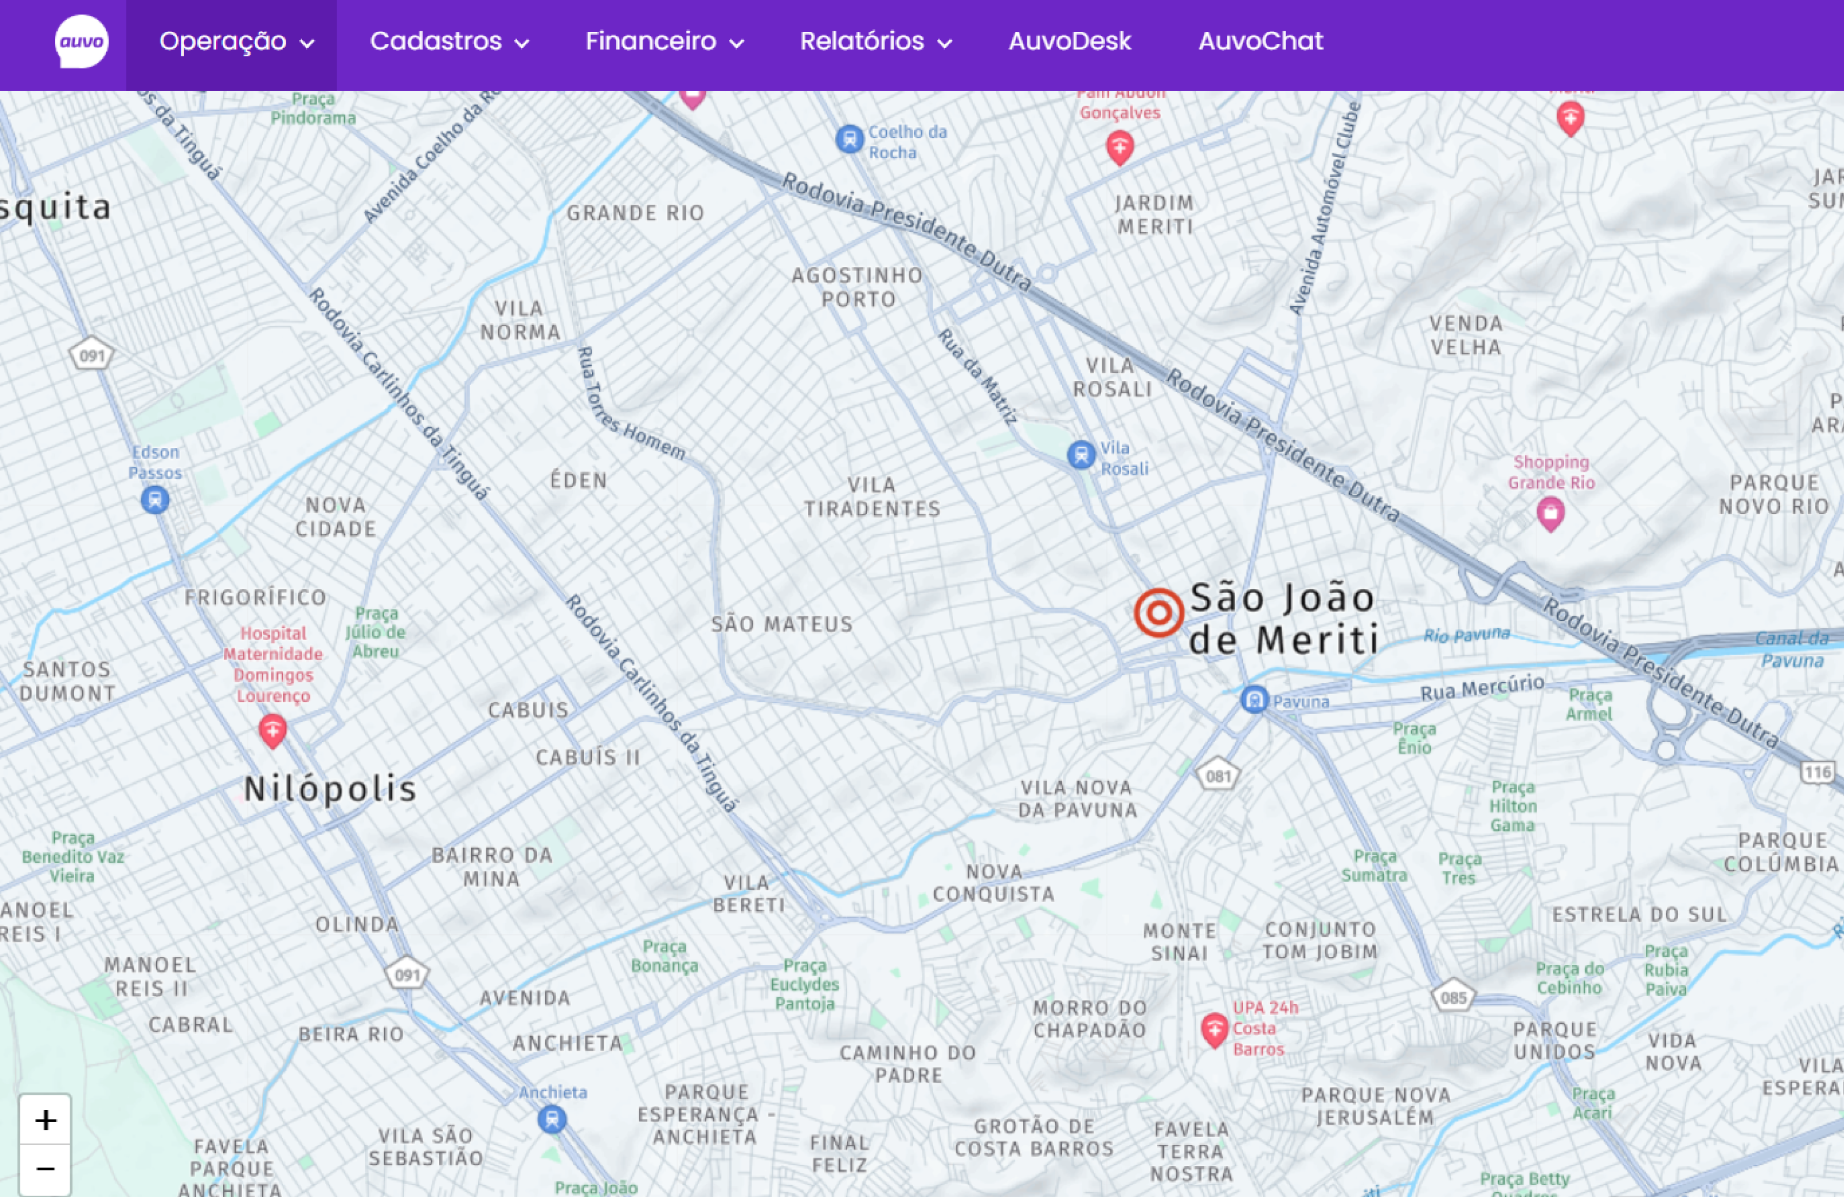Zoom out the map with minus button
The width and height of the screenshot is (1844, 1197).
pos(45,1168)
